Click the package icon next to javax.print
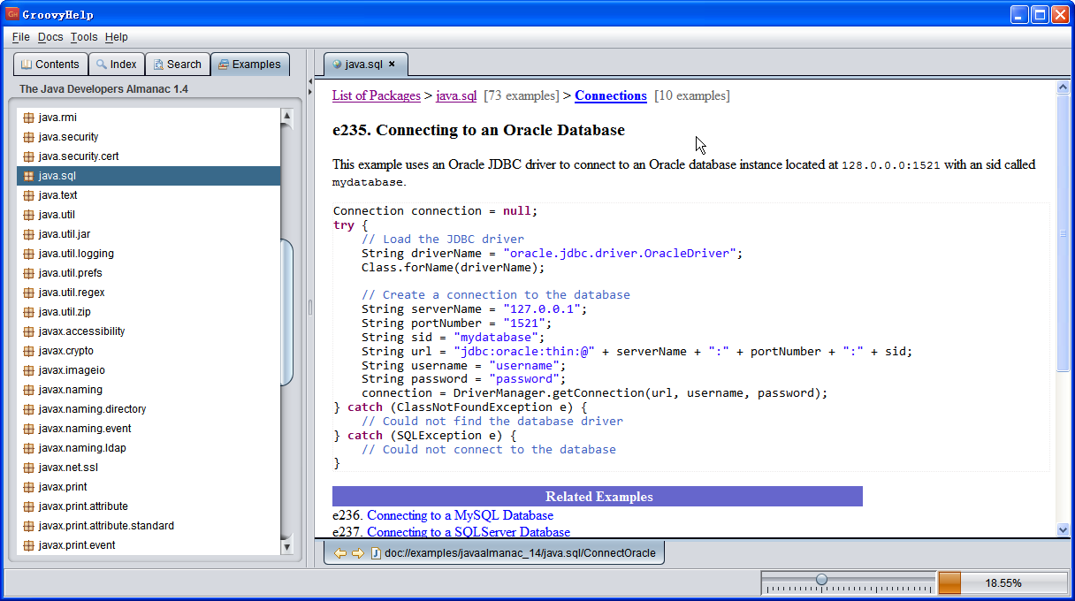1075x601 pixels. pyautogui.click(x=29, y=487)
